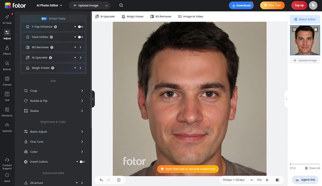Open the history clock icon
The image size is (322, 186).
tap(119, 180)
